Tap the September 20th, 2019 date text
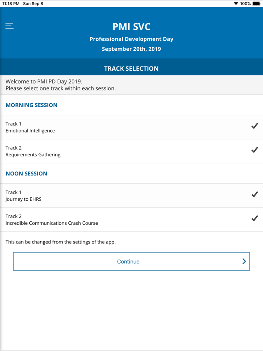263x351 pixels. click(131, 49)
